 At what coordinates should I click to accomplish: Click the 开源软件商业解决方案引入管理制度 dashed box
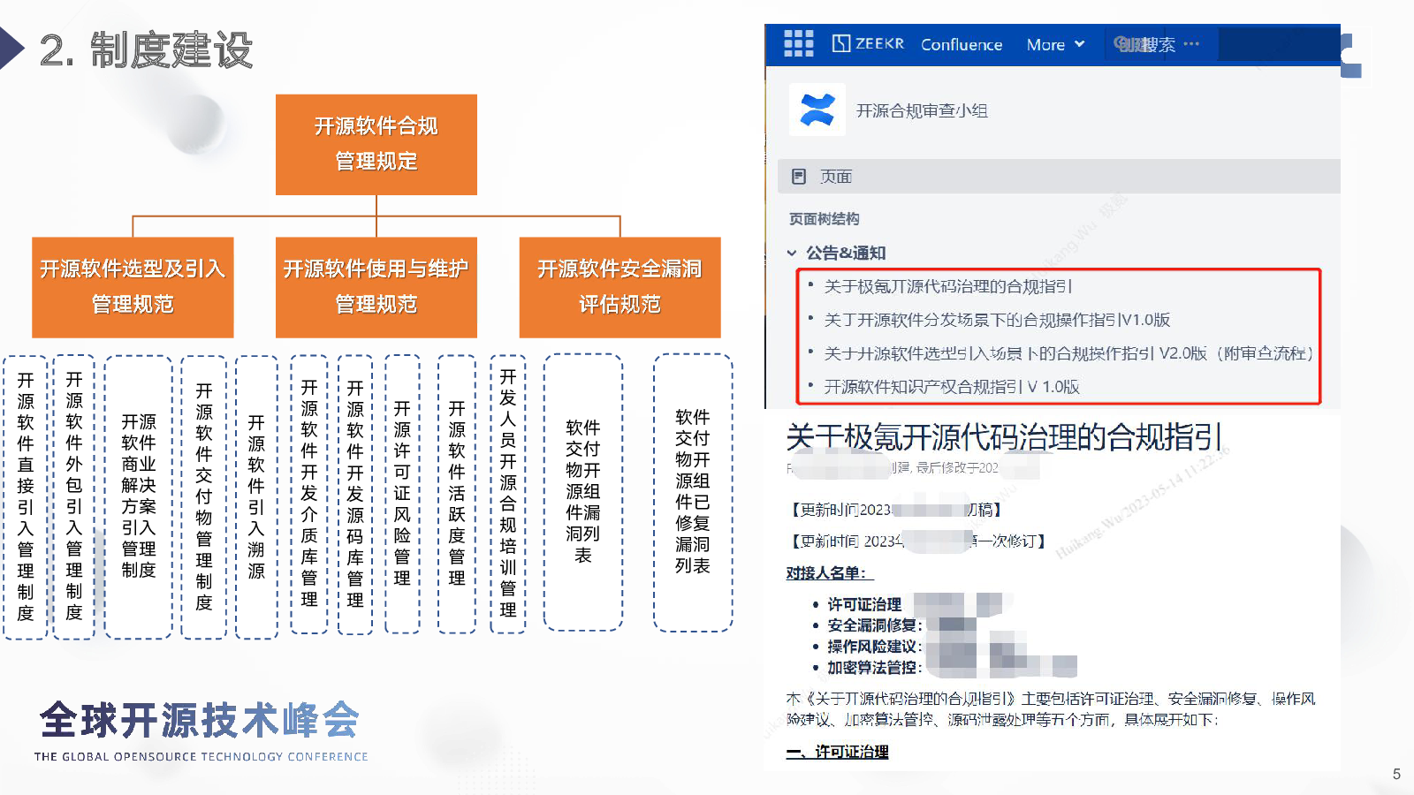tap(139, 496)
